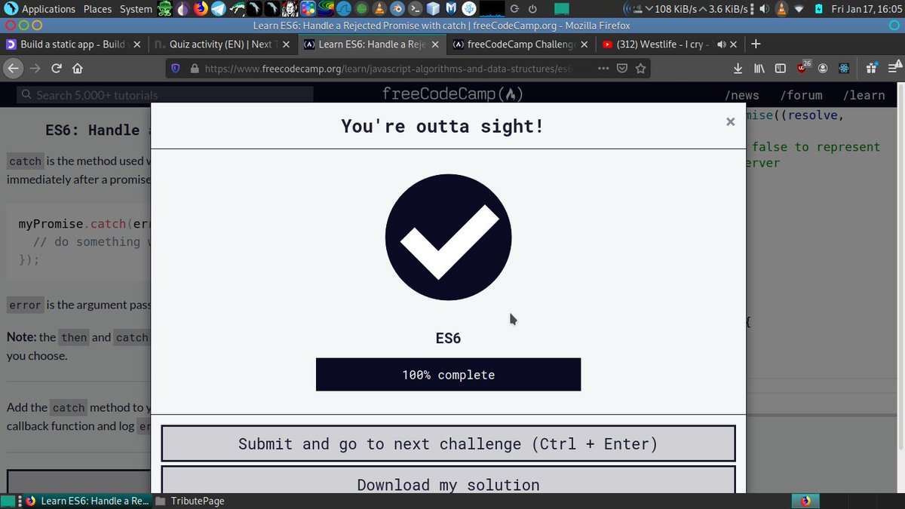Click the power shutdown icon in panel
Screen dimensions: 905x509
click(532, 9)
